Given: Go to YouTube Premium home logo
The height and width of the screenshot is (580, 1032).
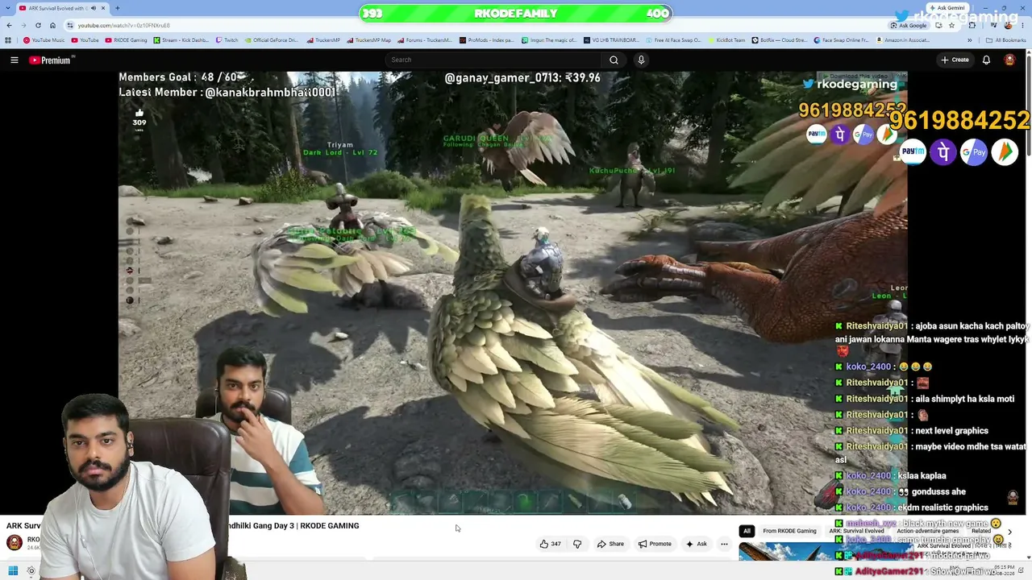Looking at the screenshot, I should pos(51,60).
